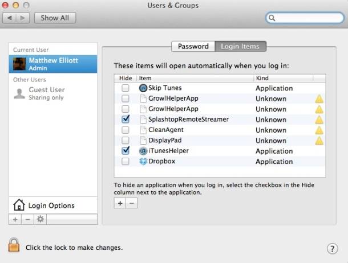Check the Hide box for CleanAgent

126,130
